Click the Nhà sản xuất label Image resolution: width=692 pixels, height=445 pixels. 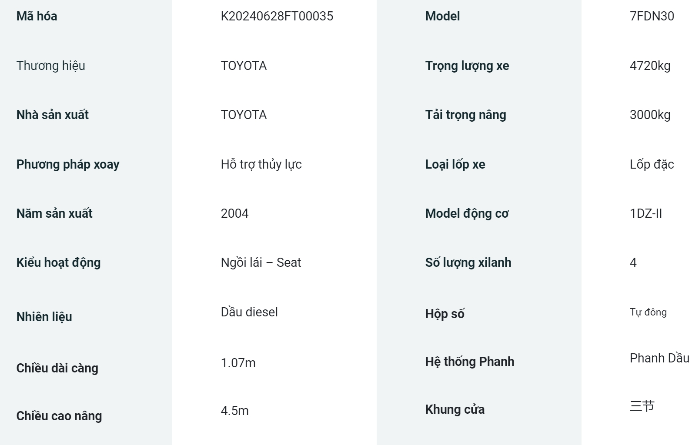tap(53, 115)
